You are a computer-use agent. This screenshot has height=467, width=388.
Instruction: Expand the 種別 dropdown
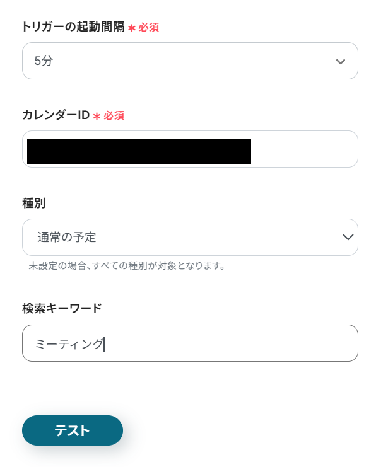click(x=189, y=237)
